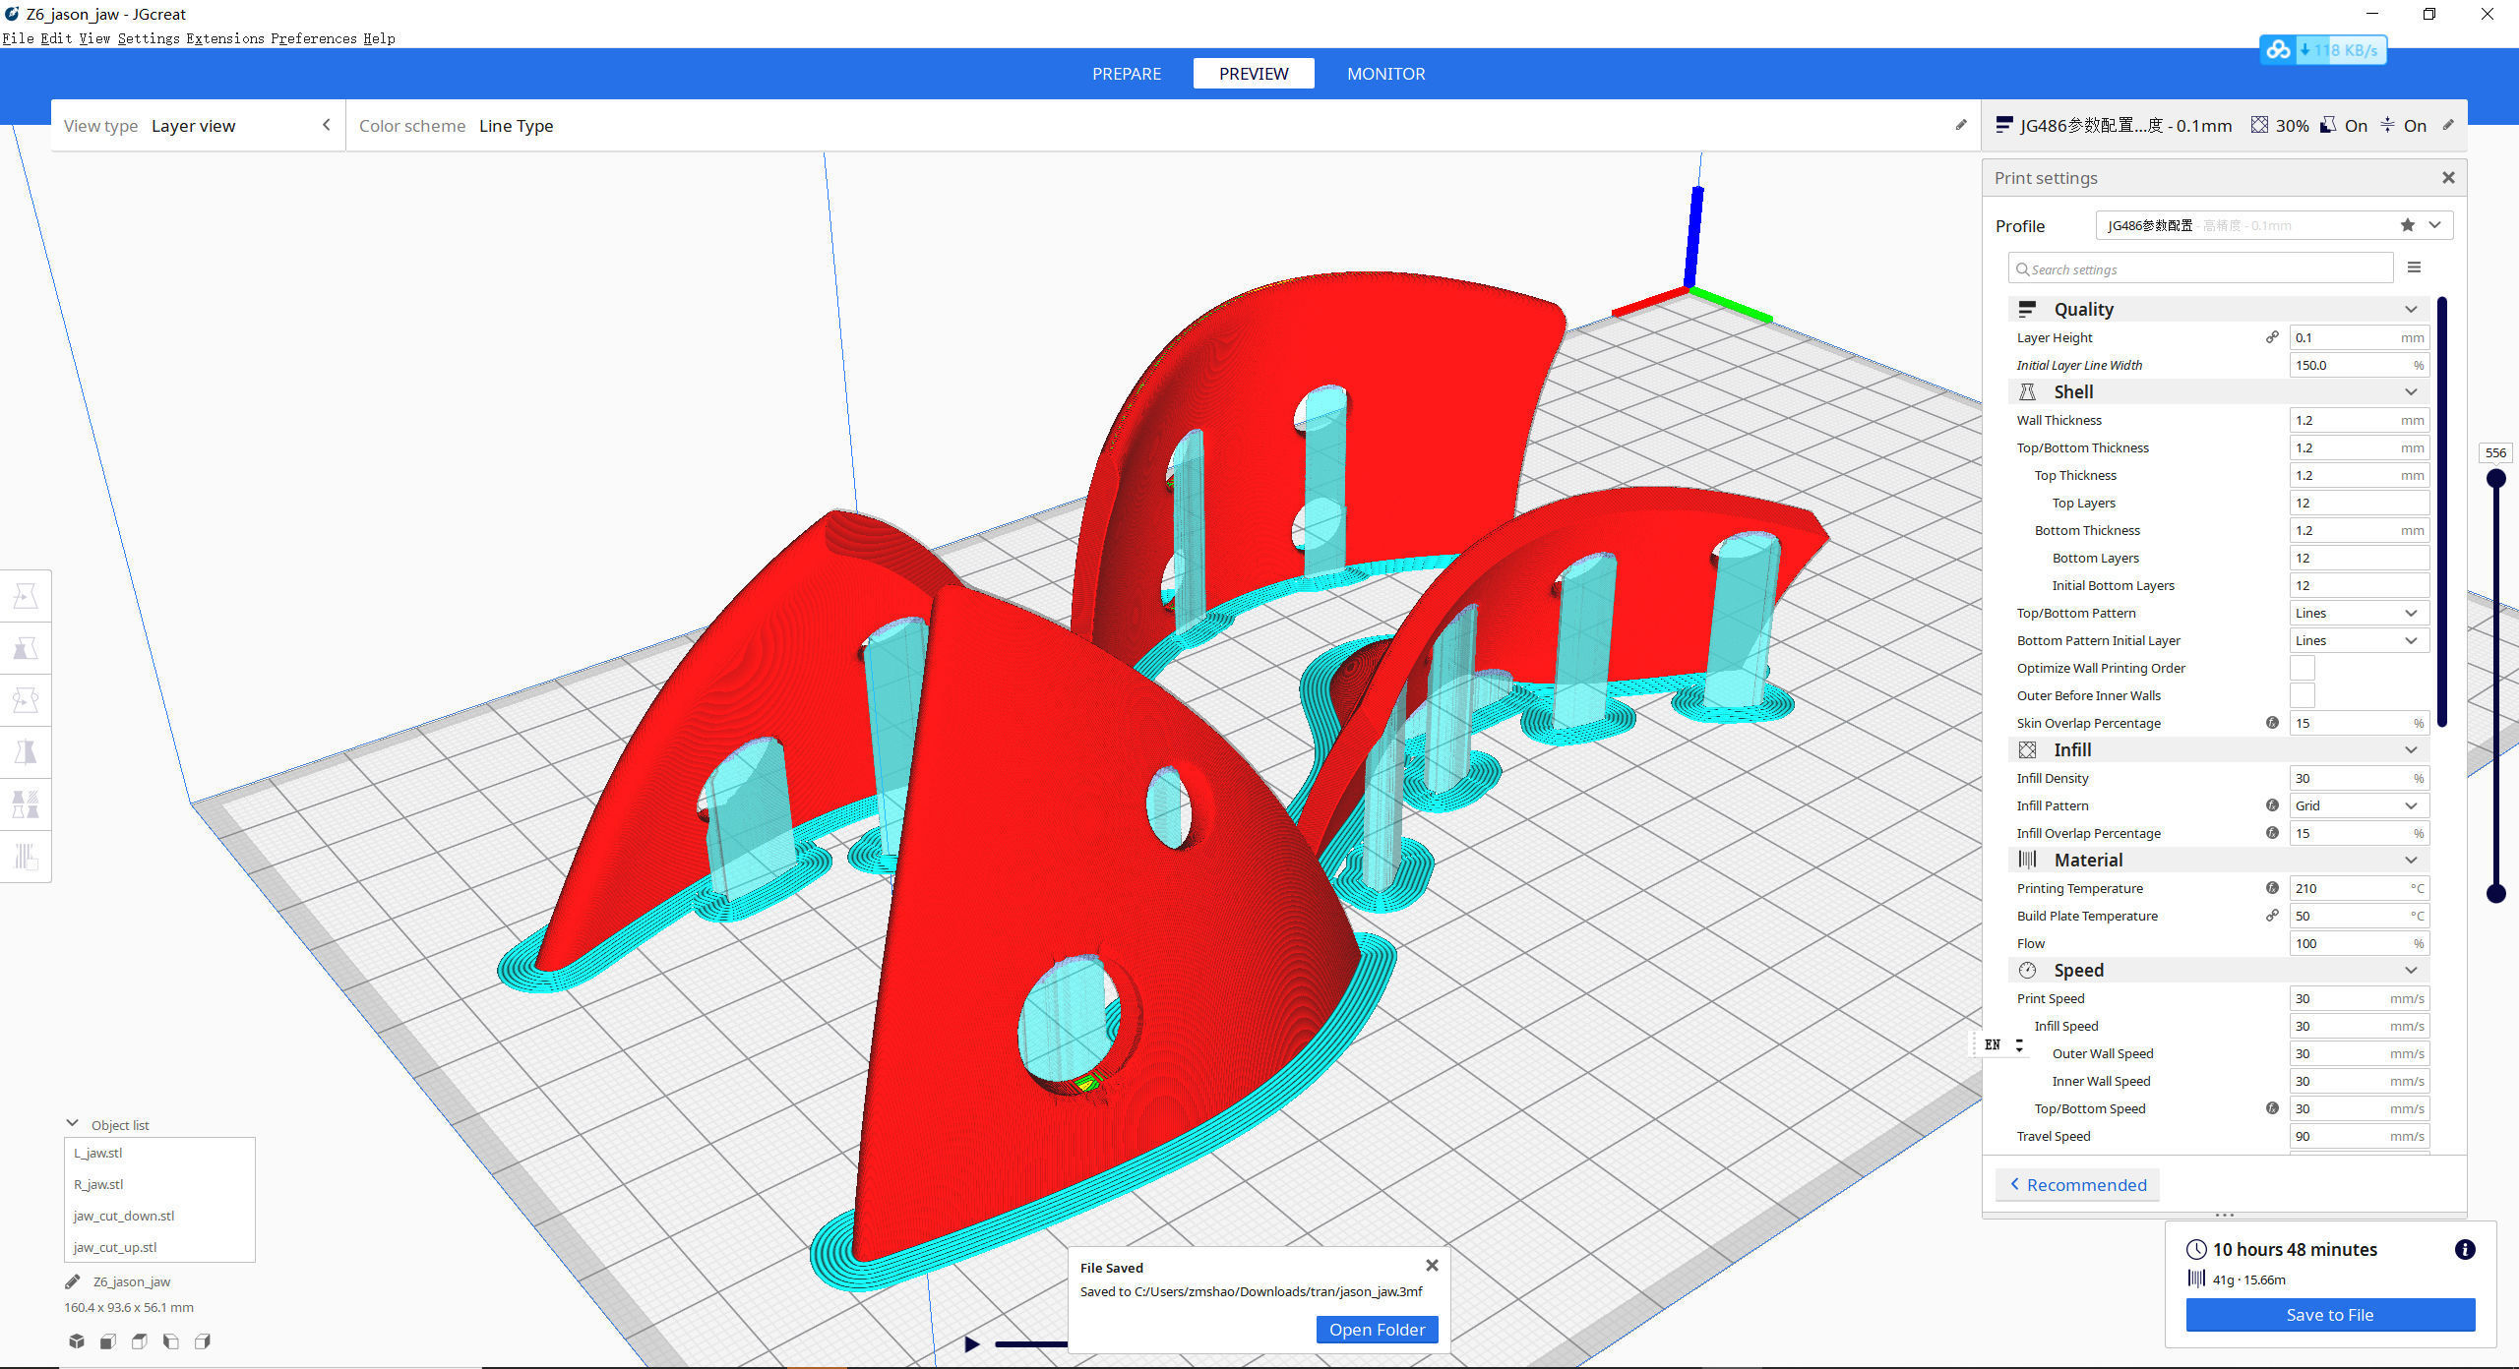Select the Rotate tool in left toolbar
The width and height of the screenshot is (2519, 1369).
click(26, 700)
